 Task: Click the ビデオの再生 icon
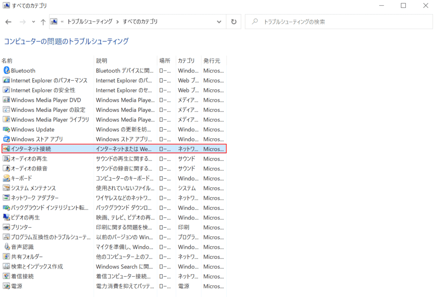[x=6, y=217]
